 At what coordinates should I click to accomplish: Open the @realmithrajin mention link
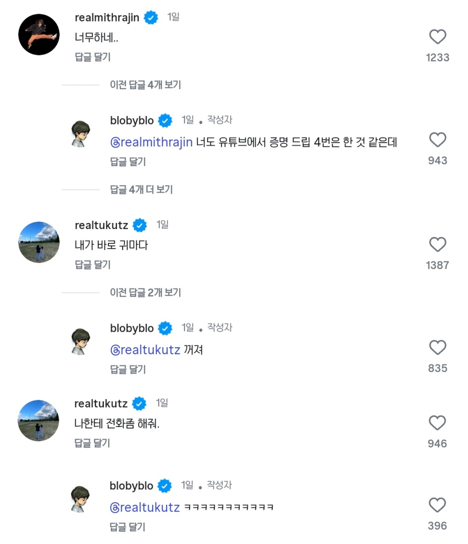151,142
